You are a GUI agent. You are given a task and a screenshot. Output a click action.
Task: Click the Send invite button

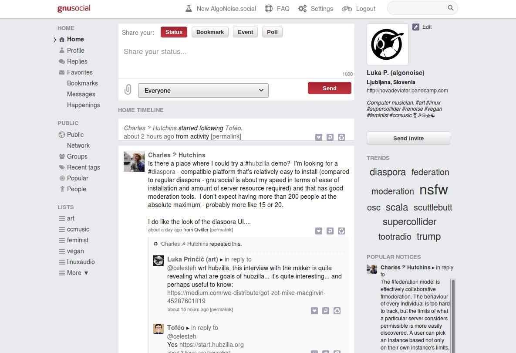[408, 138]
